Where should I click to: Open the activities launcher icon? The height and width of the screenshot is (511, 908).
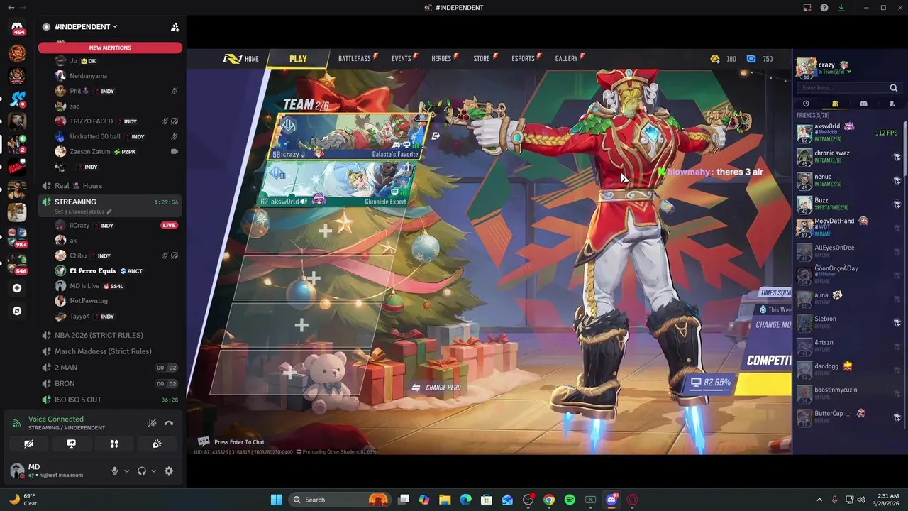114,444
